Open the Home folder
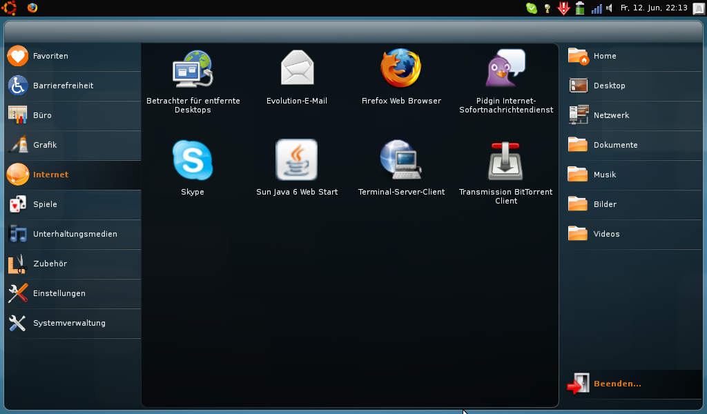This screenshot has height=414, width=707. tap(604, 56)
